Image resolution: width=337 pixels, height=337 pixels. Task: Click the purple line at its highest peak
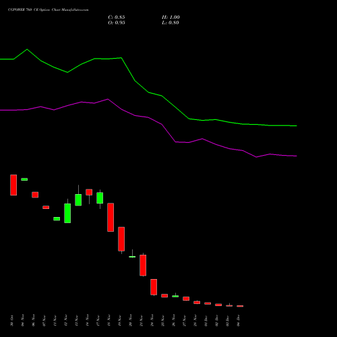coord(108,99)
